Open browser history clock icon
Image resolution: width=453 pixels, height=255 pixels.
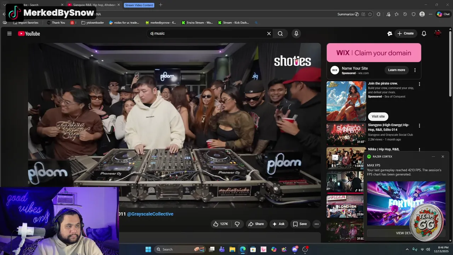click(x=405, y=14)
